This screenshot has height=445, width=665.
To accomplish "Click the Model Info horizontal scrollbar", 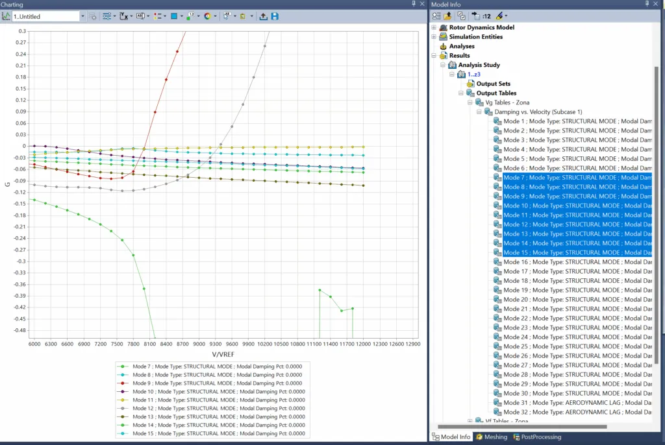I will [x=522, y=427].
